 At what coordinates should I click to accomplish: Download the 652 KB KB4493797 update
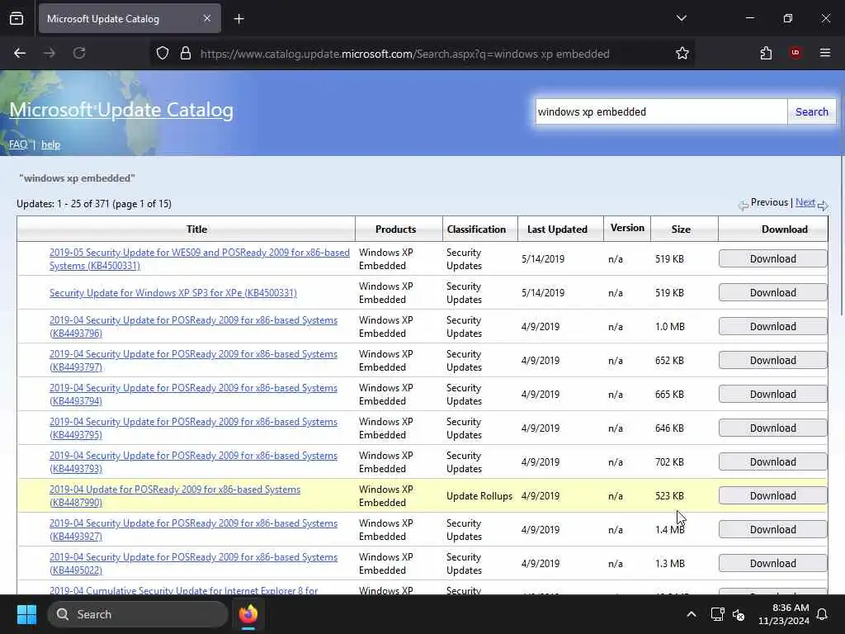point(772,361)
